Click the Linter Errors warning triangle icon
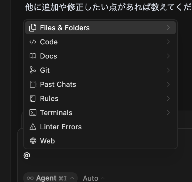Screen dimensions: 192x182 coord(33,127)
